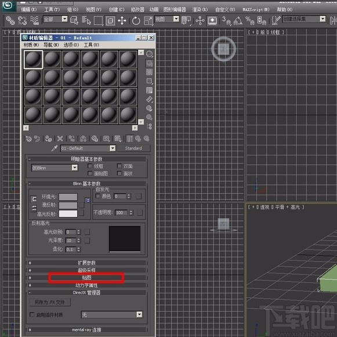337x337 pixels.
Task: Toggle the 3D Snaps icon
Action: coord(226,21)
